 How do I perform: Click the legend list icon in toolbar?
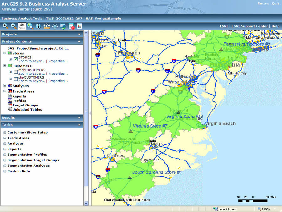click(x=80, y=26)
